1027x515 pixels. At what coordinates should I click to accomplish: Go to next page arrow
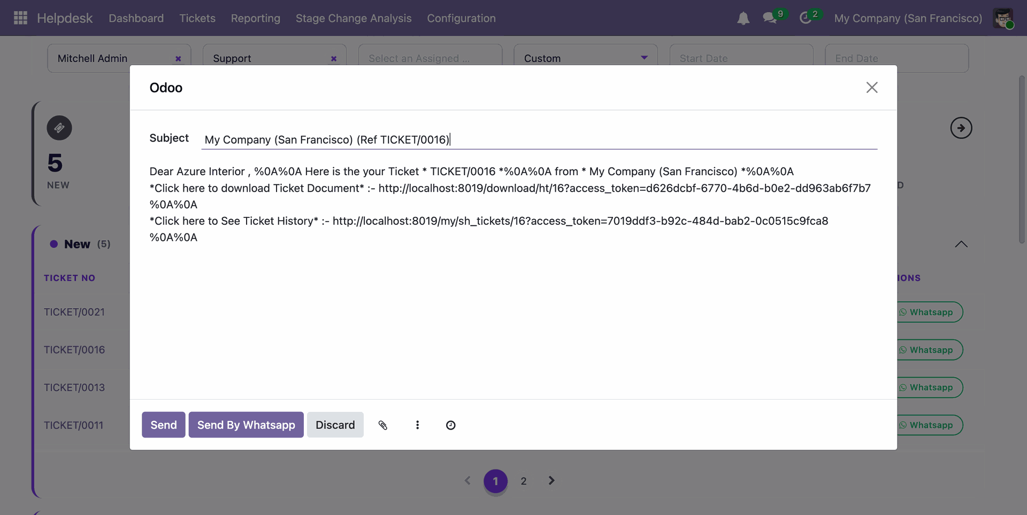pos(551,481)
